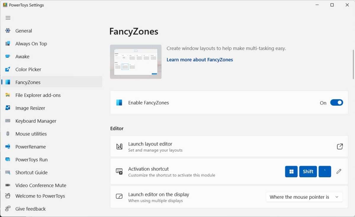The width and height of the screenshot is (355, 217).
Task: Click the Awake sidebar icon
Action: point(8,57)
